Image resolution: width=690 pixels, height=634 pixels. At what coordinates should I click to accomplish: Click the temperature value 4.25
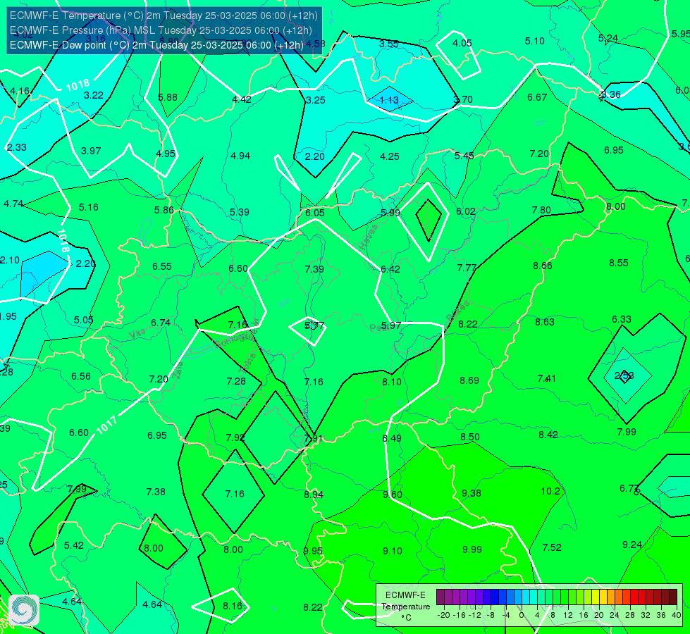pyautogui.click(x=390, y=156)
